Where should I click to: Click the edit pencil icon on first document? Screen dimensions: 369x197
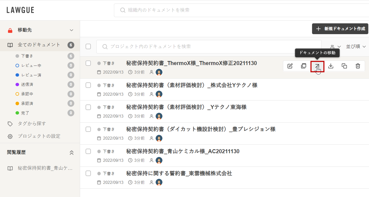click(290, 66)
